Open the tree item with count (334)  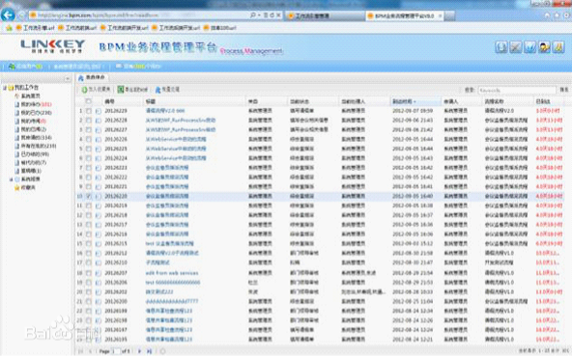point(36,137)
